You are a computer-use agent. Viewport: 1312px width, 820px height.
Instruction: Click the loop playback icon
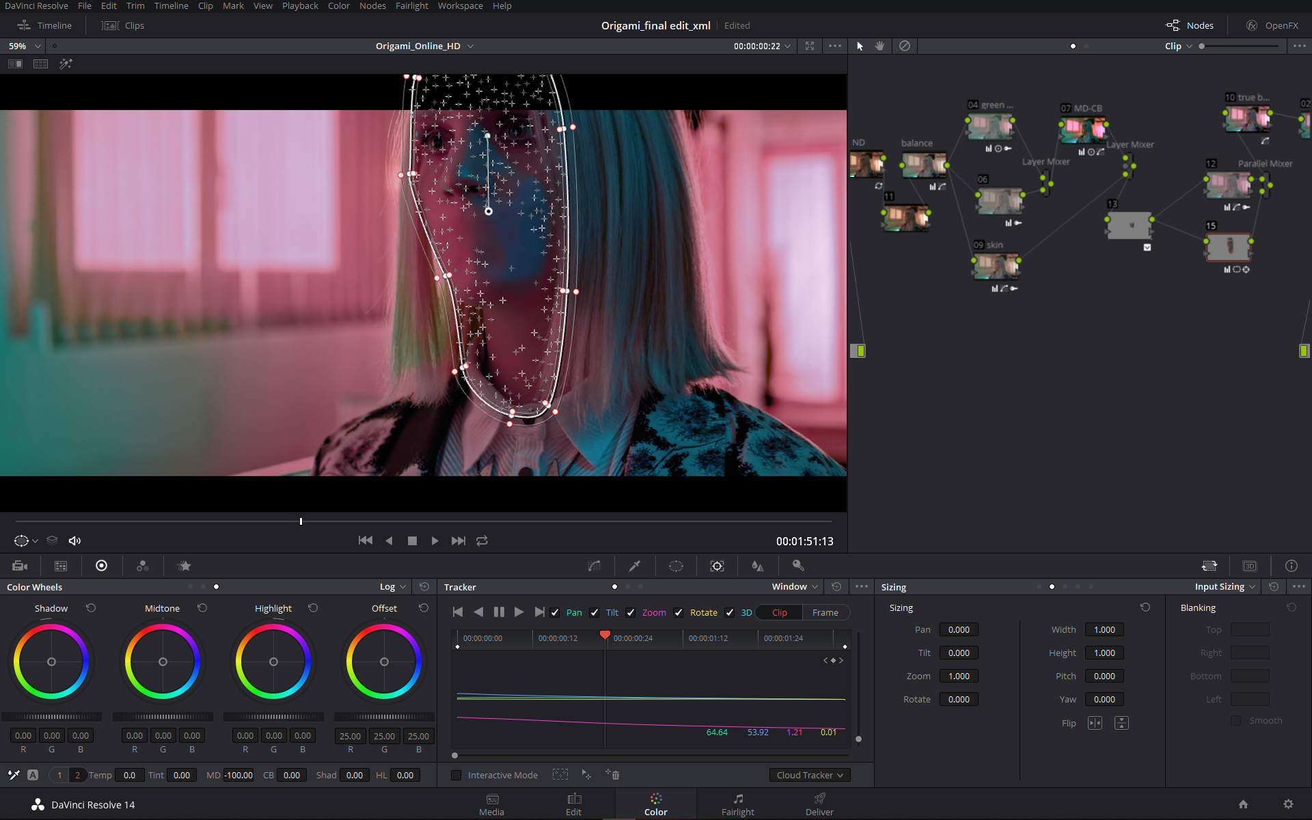(482, 541)
